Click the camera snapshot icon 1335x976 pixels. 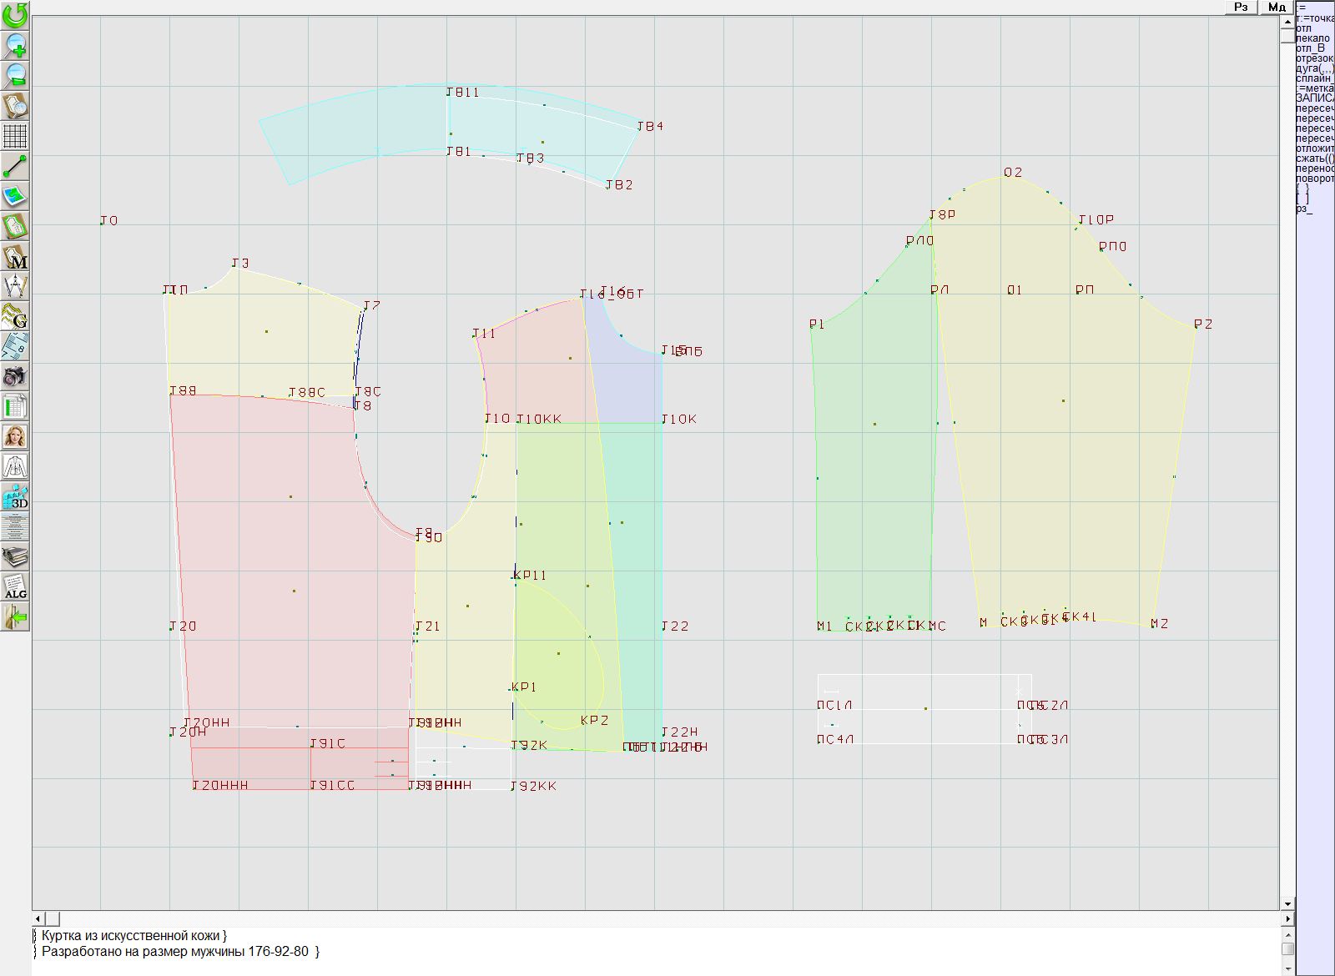point(15,376)
